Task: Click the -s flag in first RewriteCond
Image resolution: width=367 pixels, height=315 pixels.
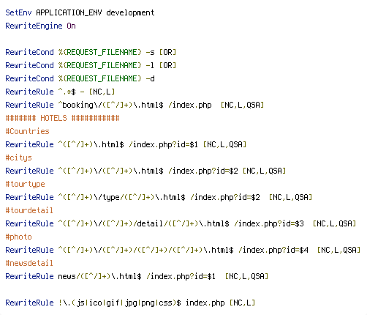Action: (x=150, y=52)
